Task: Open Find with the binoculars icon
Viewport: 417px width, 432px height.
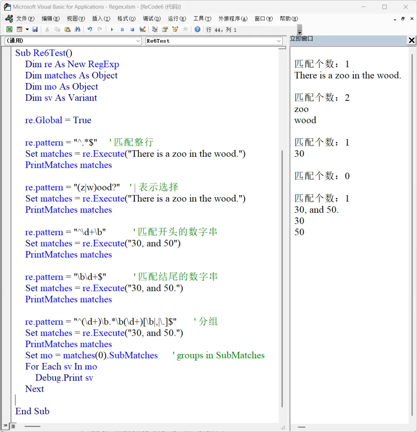Action: coord(78,29)
